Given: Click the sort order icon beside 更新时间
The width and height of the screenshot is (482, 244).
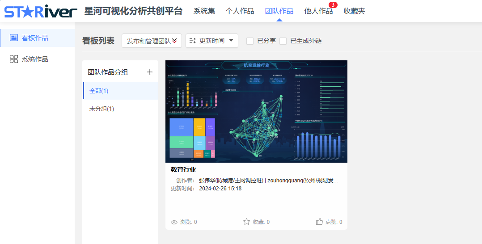Looking at the screenshot, I should pyautogui.click(x=193, y=41).
